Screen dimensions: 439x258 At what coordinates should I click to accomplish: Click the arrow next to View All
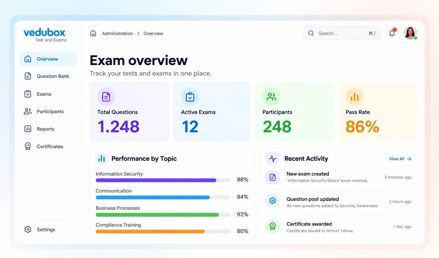click(409, 159)
